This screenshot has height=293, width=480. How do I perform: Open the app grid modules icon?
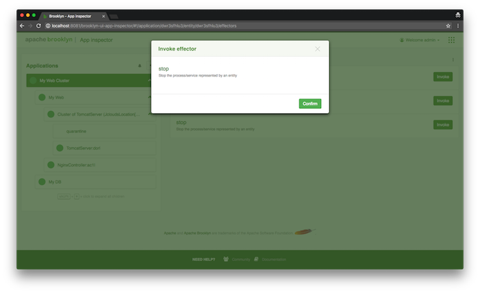coord(451,40)
